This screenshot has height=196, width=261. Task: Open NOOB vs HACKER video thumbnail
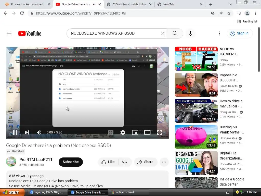point(196,59)
